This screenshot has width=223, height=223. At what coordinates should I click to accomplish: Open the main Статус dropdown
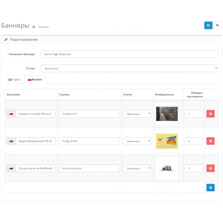[x=130, y=68]
